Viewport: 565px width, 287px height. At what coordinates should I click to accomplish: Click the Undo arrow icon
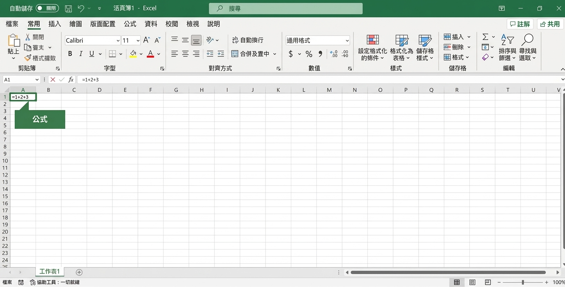tap(81, 8)
